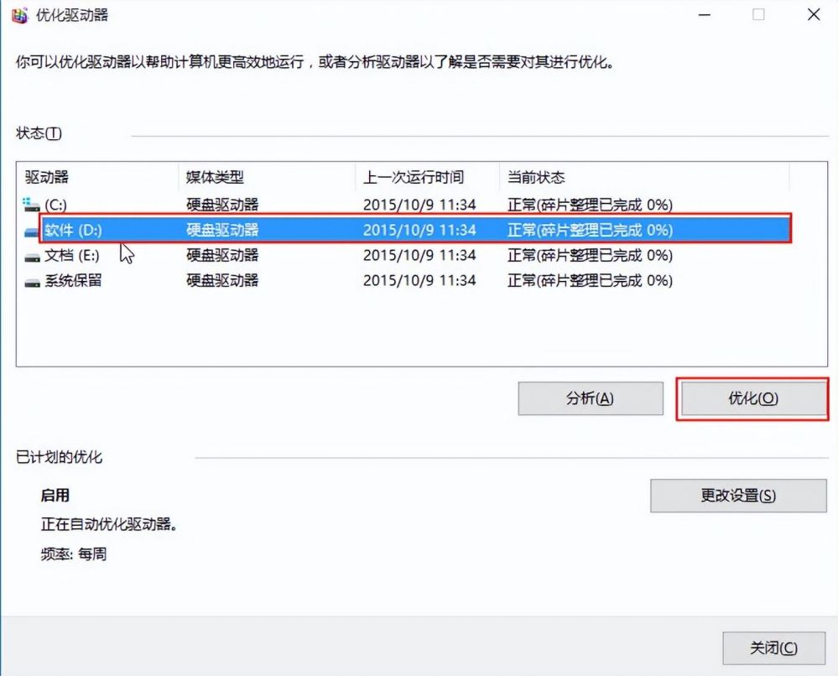Viewport: 838px width, 676px height.
Task: Click the 软件 (D:) drive icon
Action: pos(32,231)
